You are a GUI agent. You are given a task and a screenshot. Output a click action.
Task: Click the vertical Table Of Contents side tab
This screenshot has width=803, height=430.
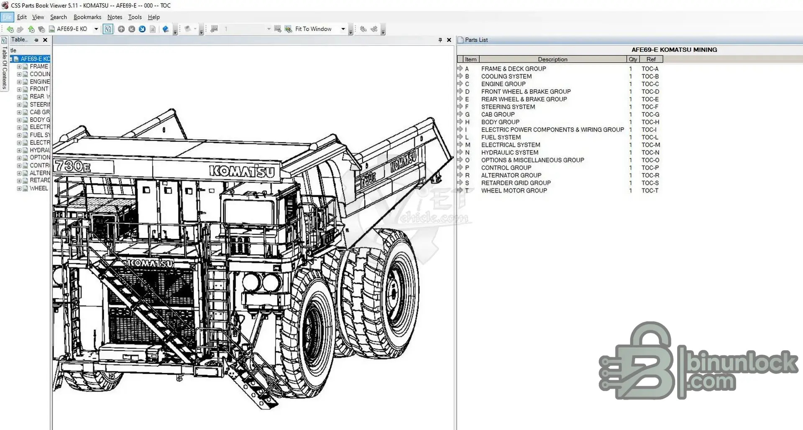(x=4, y=64)
